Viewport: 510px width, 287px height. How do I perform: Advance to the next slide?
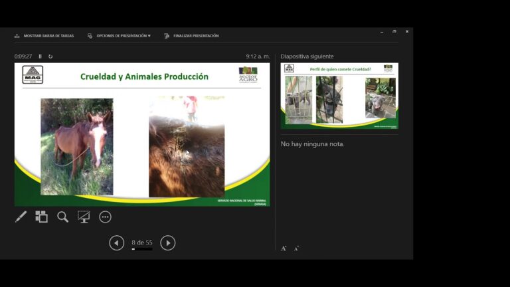tap(168, 243)
